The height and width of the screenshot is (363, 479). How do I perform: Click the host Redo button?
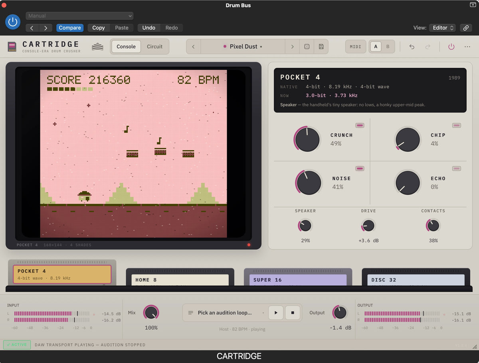(172, 28)
